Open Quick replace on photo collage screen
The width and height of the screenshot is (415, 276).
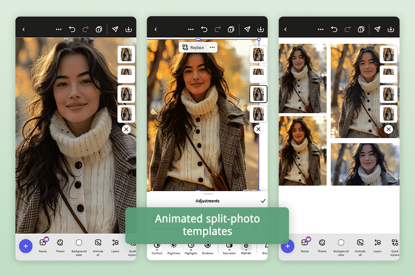tap(395, 247)
